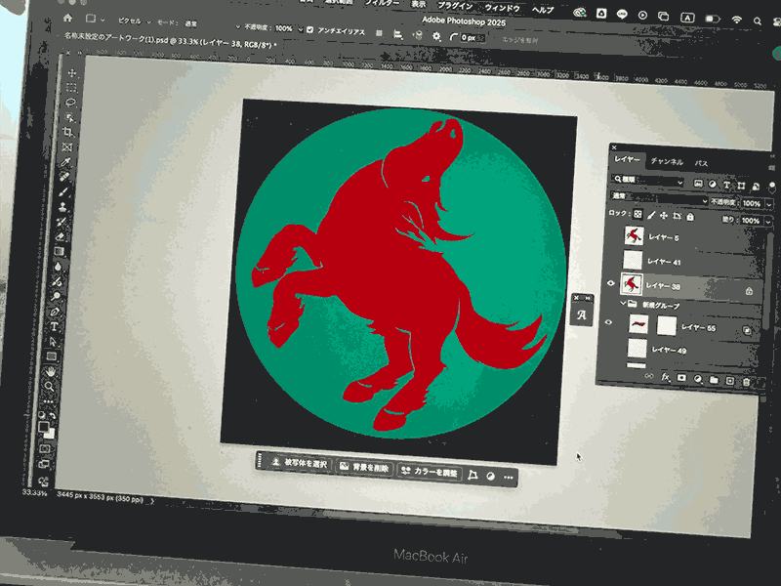Select the Brush tool
Viewport: 781px width, 586px height.
(63, 191)
